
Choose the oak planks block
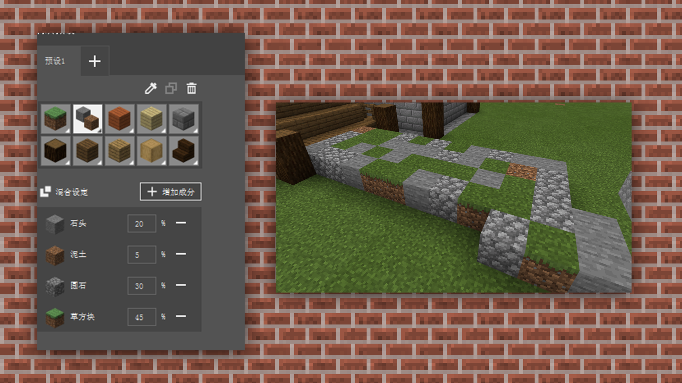[x=119, y=151]
